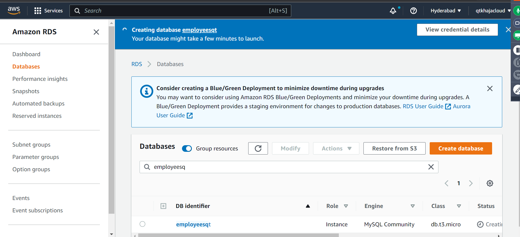
Task: Select the employeesqt database radio button
Action: pyautogui.click(x=143, y=224)
